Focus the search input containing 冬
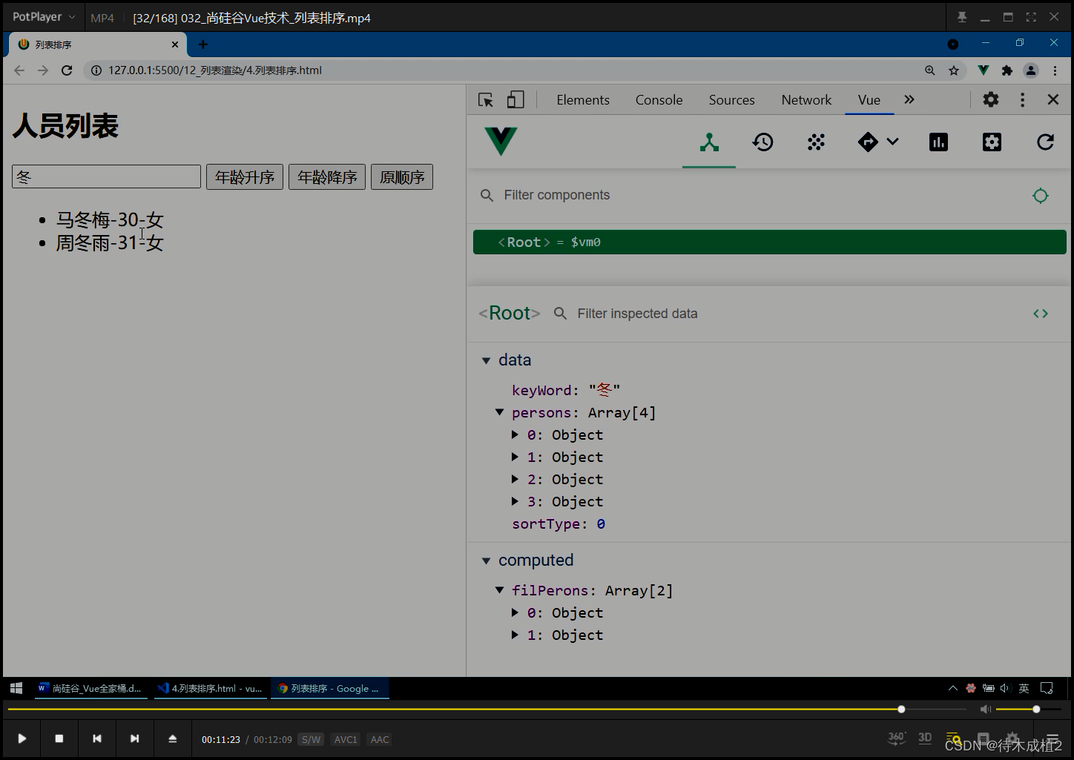 (x=106, y=176)
